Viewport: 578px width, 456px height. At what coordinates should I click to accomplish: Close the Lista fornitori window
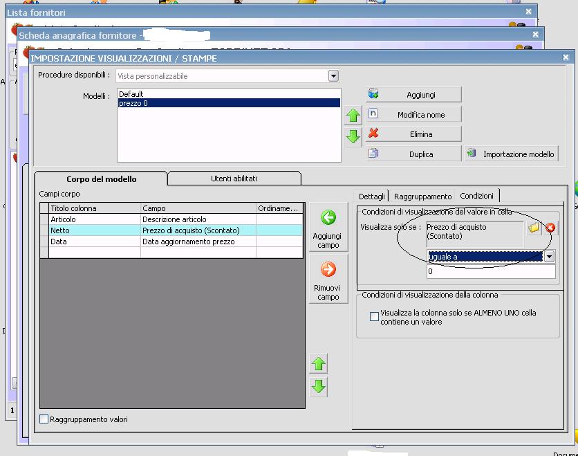tap(528, 12)
